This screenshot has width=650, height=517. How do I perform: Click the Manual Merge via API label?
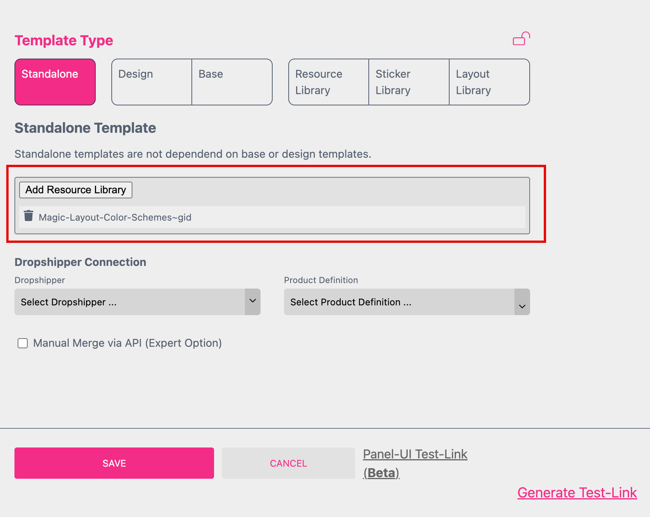click(x=127, y=343)
